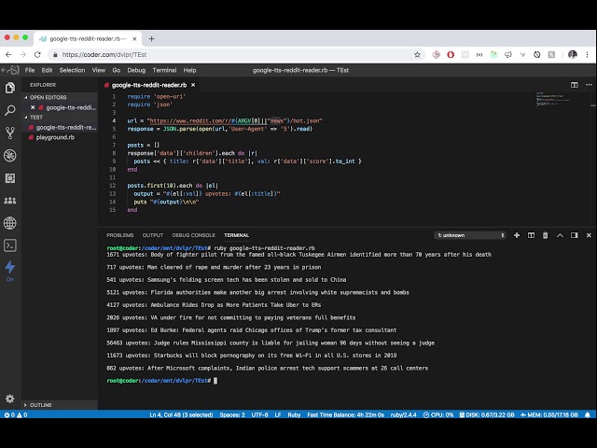Click errors and warnings count in status bar
The height and width of the screenshot is (448, 597).
coord(16,414)
